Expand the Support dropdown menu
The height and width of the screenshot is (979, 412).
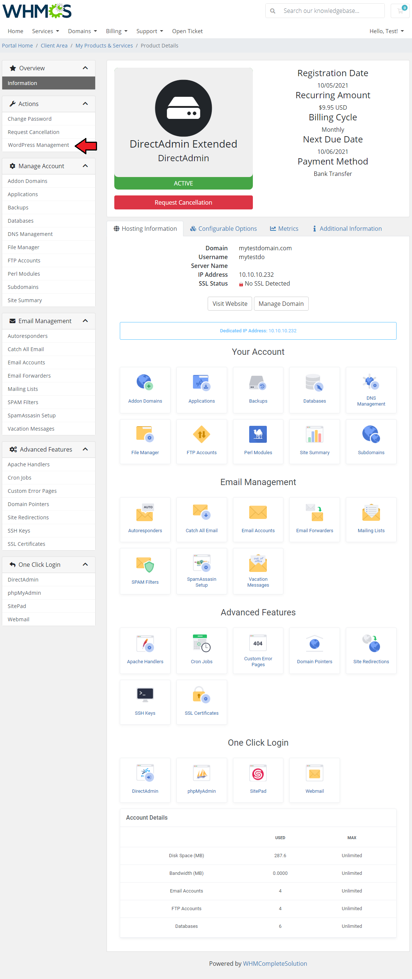150,31
